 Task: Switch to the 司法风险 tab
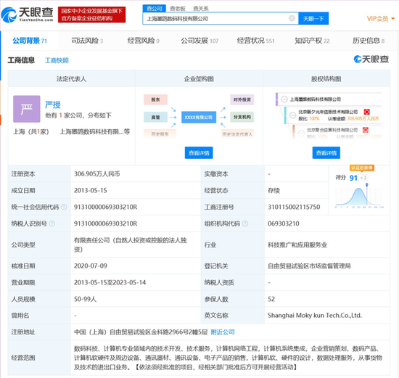(x=87, y=41)
